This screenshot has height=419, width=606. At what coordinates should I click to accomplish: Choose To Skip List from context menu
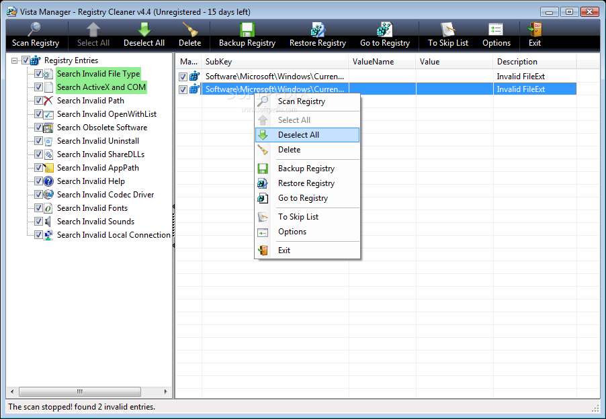click(x=307, y=217)
